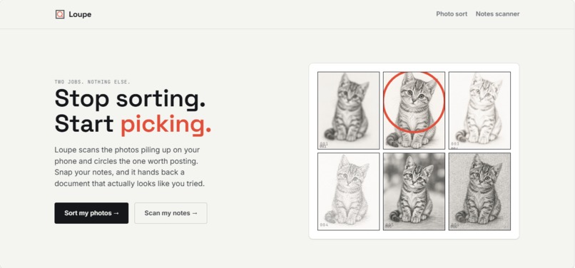The image size is (575, 268).
Task: Click the 004 label under the pale cat
Action: (324, 225)
